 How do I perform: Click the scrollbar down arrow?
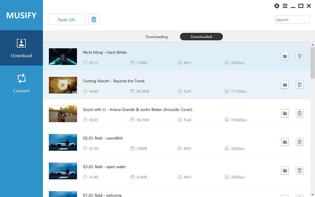click(x=312, y=195)
